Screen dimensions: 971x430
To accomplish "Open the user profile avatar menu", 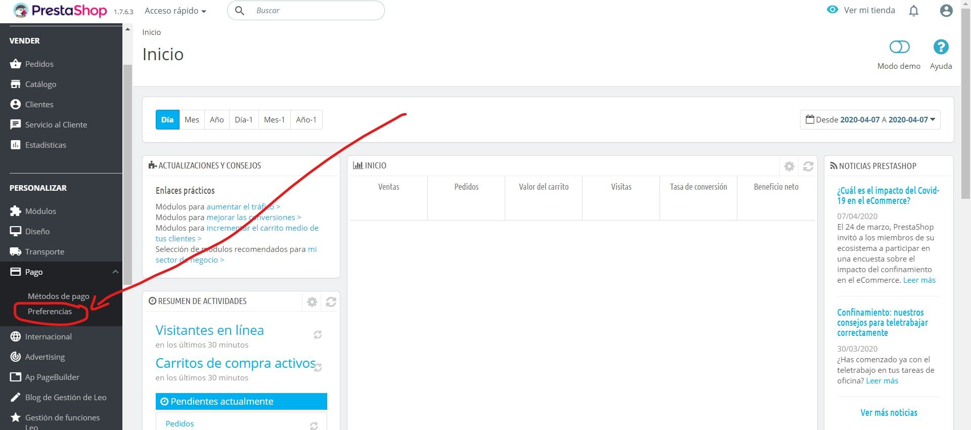I will (x=946, y=11).
